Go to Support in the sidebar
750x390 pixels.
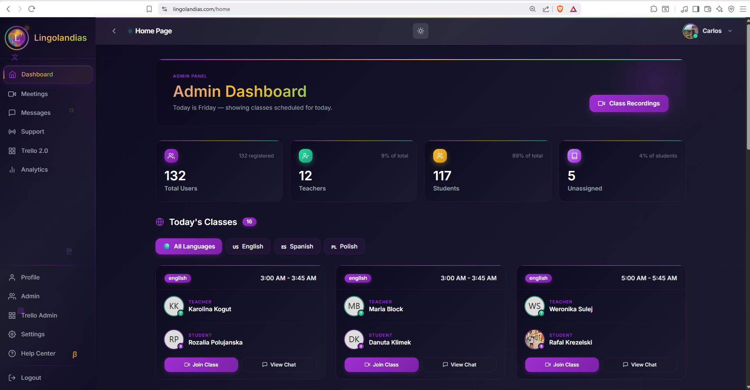(33, 132)
